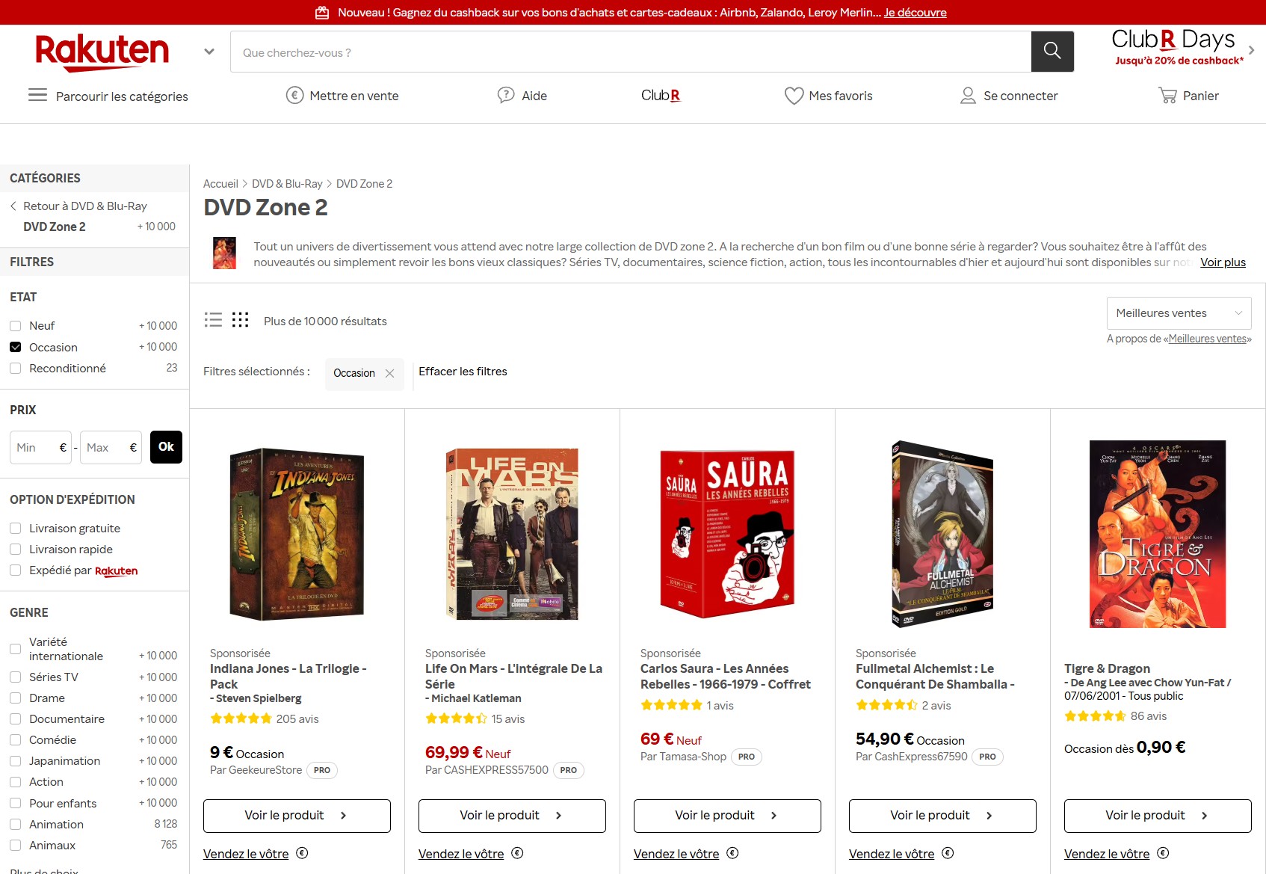Follow the Je découvre banner link
This screenshot has height=874, width=1266.
pos(915,13)
